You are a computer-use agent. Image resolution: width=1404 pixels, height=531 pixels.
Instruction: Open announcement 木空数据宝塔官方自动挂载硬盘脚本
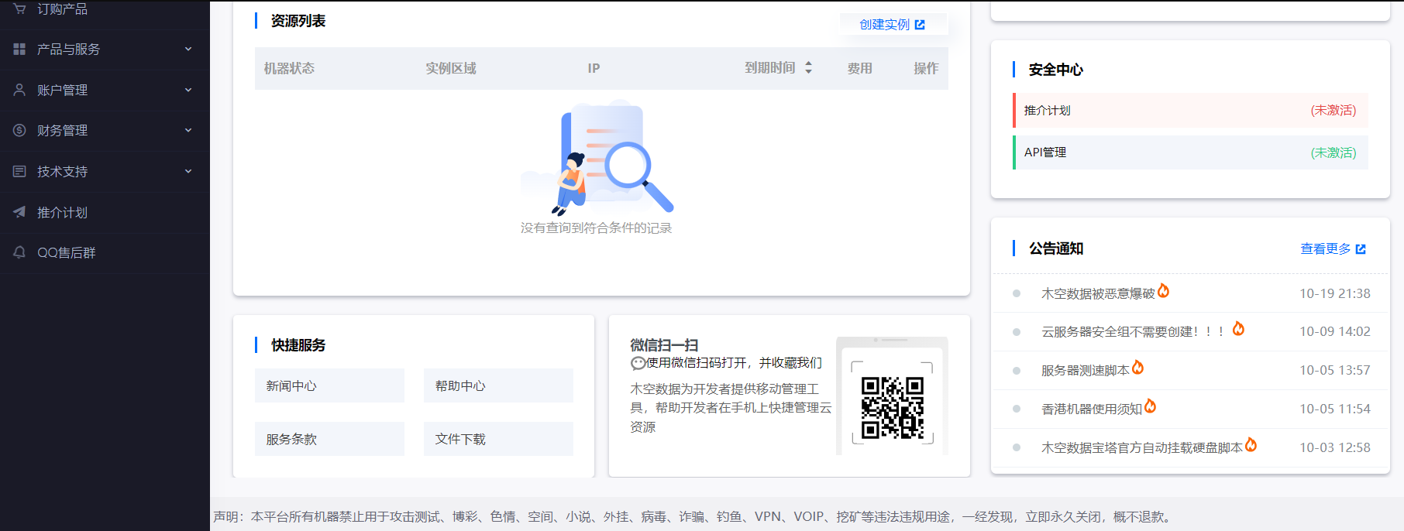click(x=1142, y=447)
